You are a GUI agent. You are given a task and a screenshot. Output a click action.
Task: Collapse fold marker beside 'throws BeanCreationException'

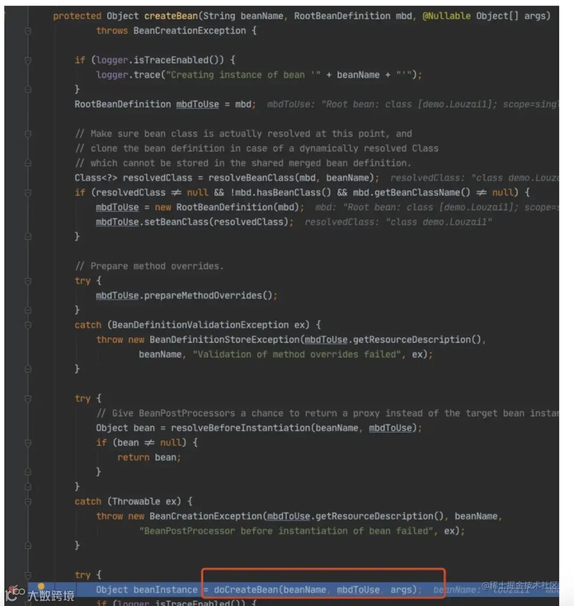click(28, 30)
